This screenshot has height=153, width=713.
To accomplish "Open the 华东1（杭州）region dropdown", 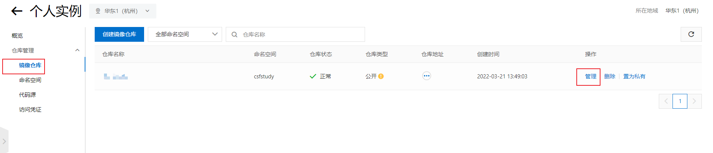I will coord(123,11).
